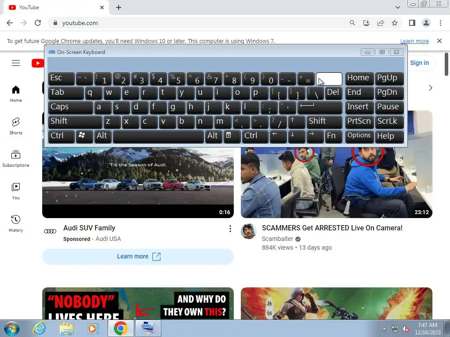450x337 pixels.
Task: Click the Sign in button
Action: pos(419,63)
